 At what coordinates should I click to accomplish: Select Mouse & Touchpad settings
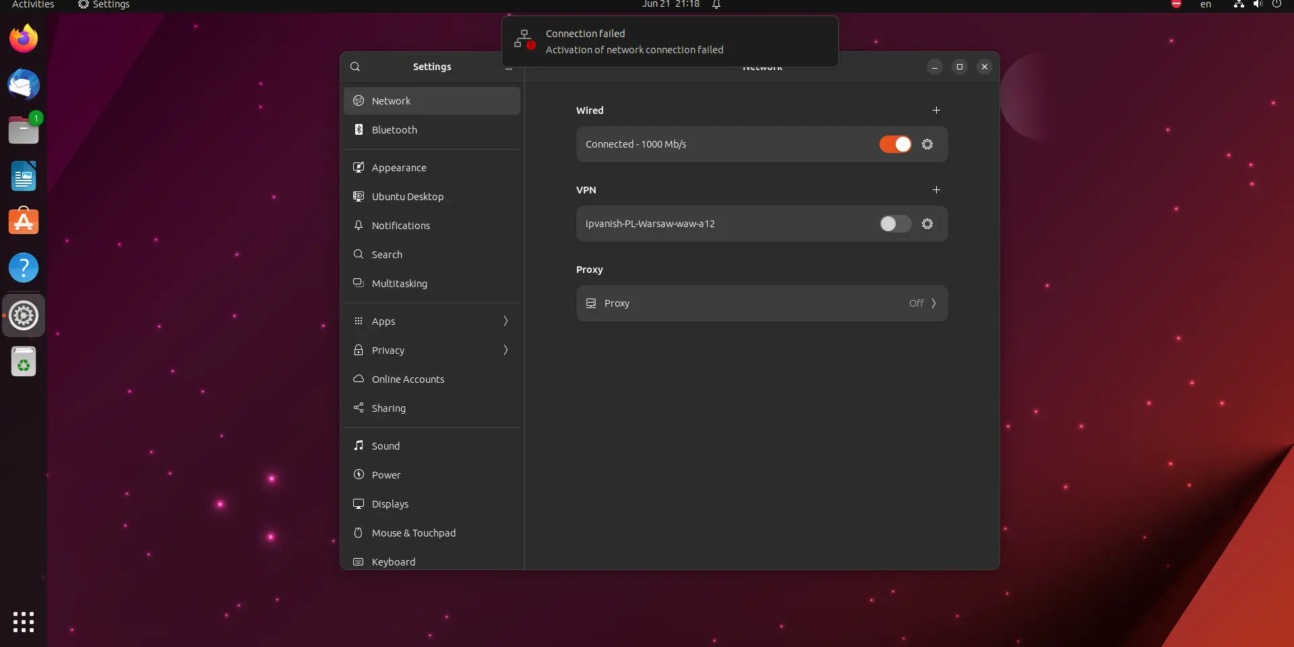click(x=432, y=532)
